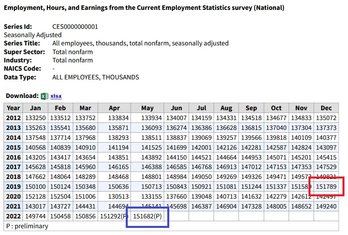348x235 pixels.
Task: Click cell value 143017 for Jan 2021
Action: click(x=35, y=207)
